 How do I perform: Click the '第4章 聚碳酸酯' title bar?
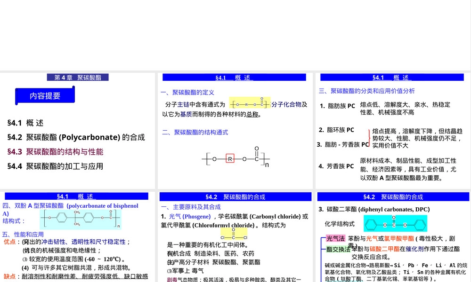pos(78,78)
